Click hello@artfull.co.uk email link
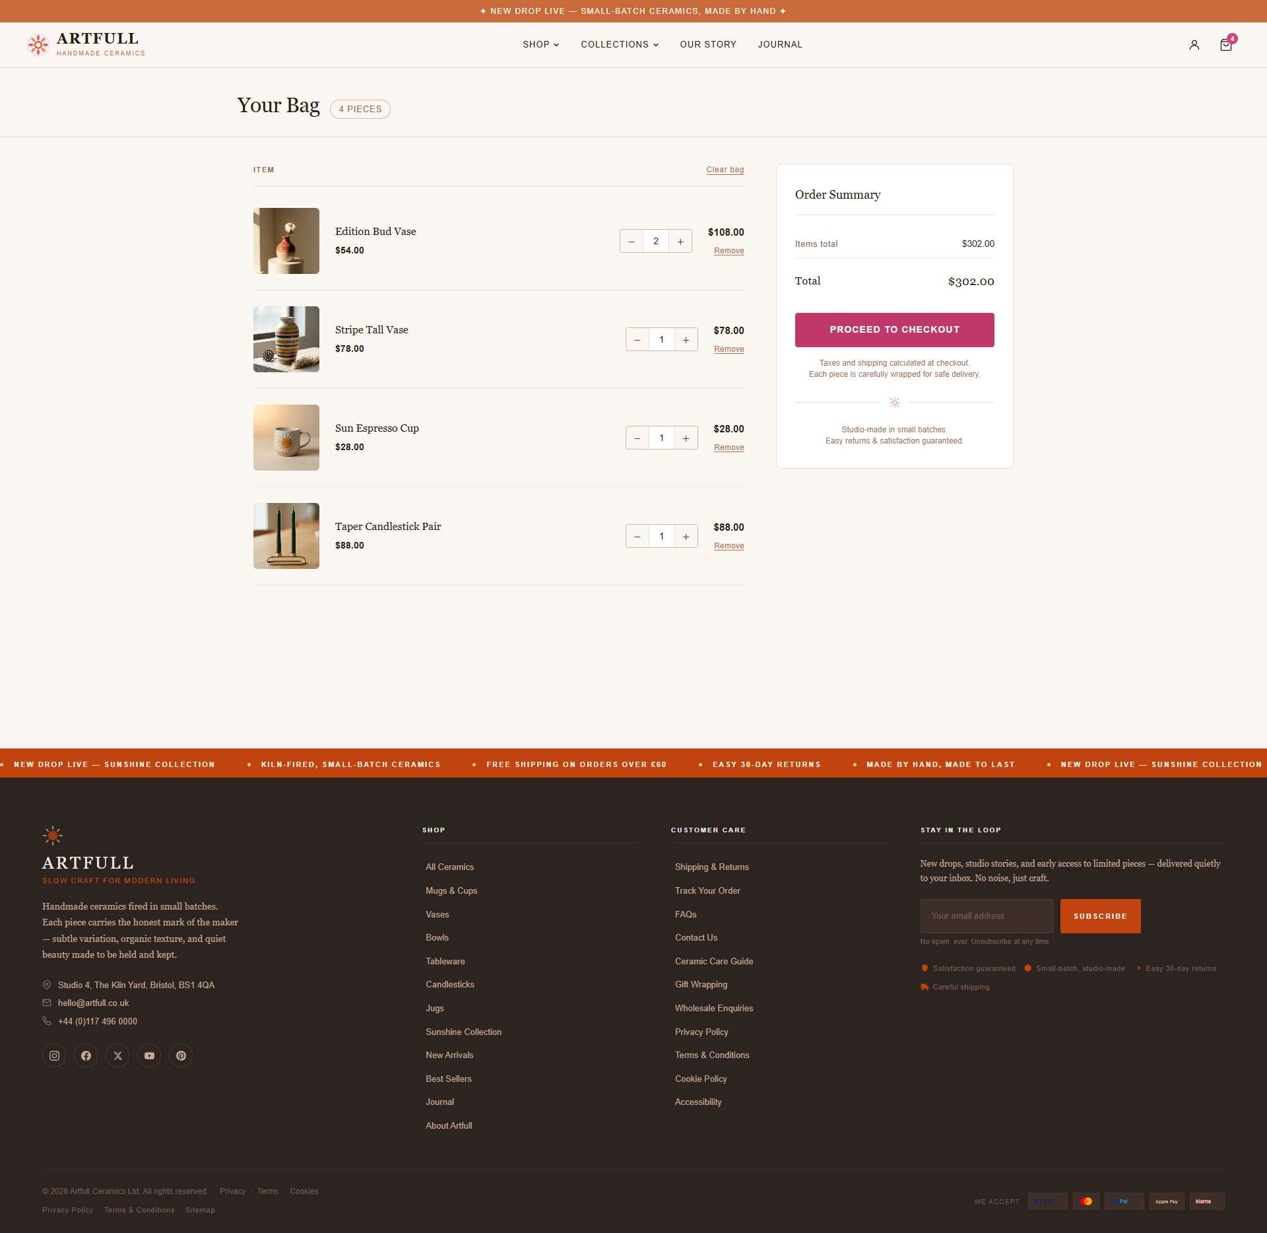Image resolution: width=1267 pixels, height=1233 pixels. point(93,1003)
